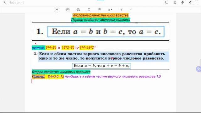Open page template icon
201x113 pixels.
pyautogui.click(x=175, y=2)
